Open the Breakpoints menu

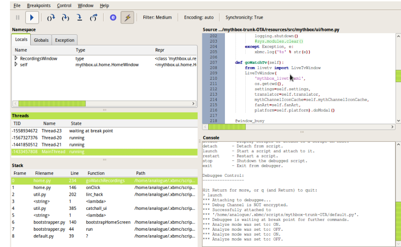[39, 5]
